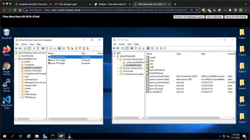Viewport: 250px width, 140px height.
Task: Open Folder 3 on desktop
Action: [x=242, y=67]
